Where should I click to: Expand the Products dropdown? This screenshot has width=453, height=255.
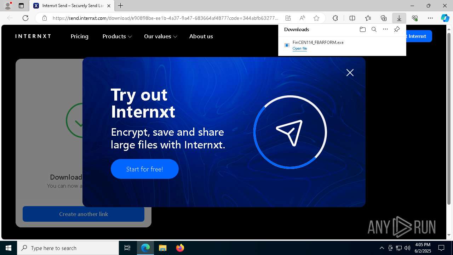(x=117, y=36)
